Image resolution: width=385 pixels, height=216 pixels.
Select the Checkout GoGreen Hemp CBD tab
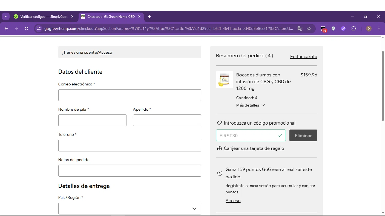click(111, 17)
